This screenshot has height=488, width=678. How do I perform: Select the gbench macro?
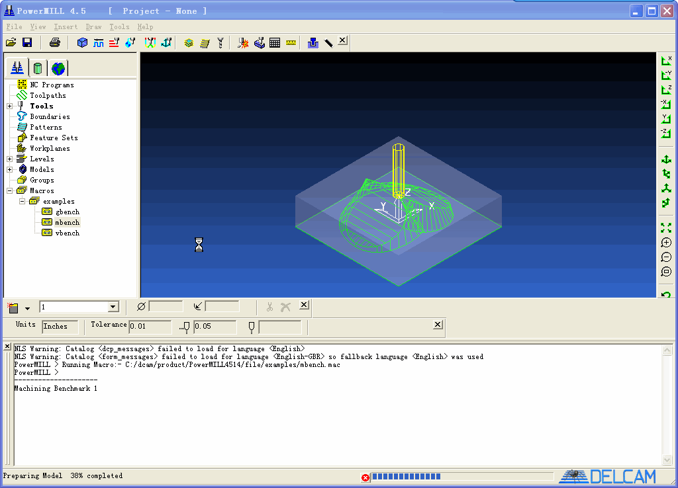[x=68, y=212]
